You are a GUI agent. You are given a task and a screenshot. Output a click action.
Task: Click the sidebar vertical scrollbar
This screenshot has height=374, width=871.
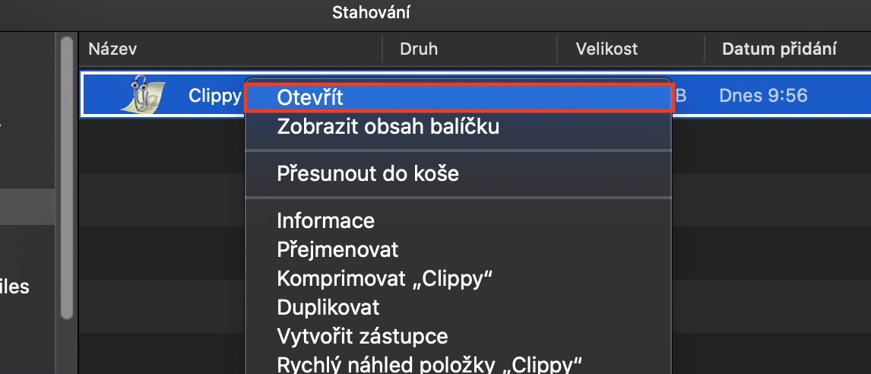click(68, 175)
